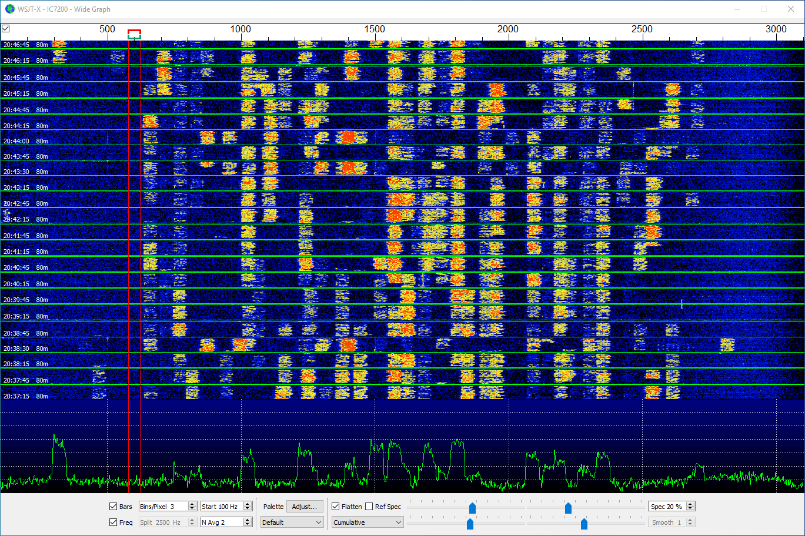
Task: Increase Bins/Pixel with its up arrow
Action: [192, 504]
